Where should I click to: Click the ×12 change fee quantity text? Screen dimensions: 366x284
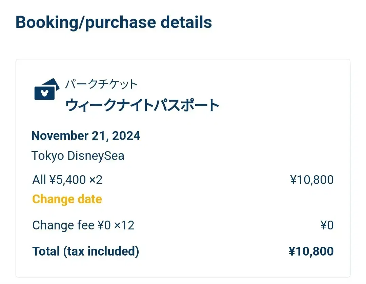pos(124,225)
